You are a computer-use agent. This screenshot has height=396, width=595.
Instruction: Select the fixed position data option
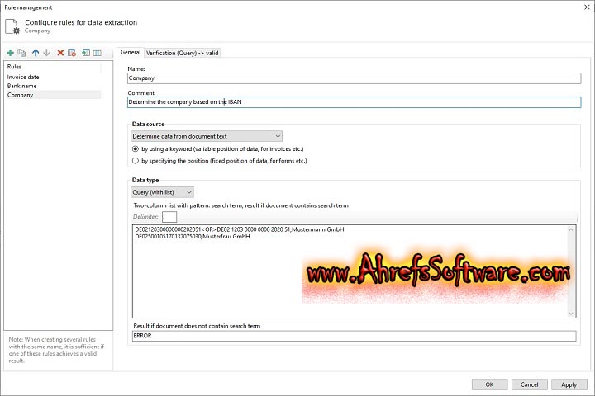(135, 161)
